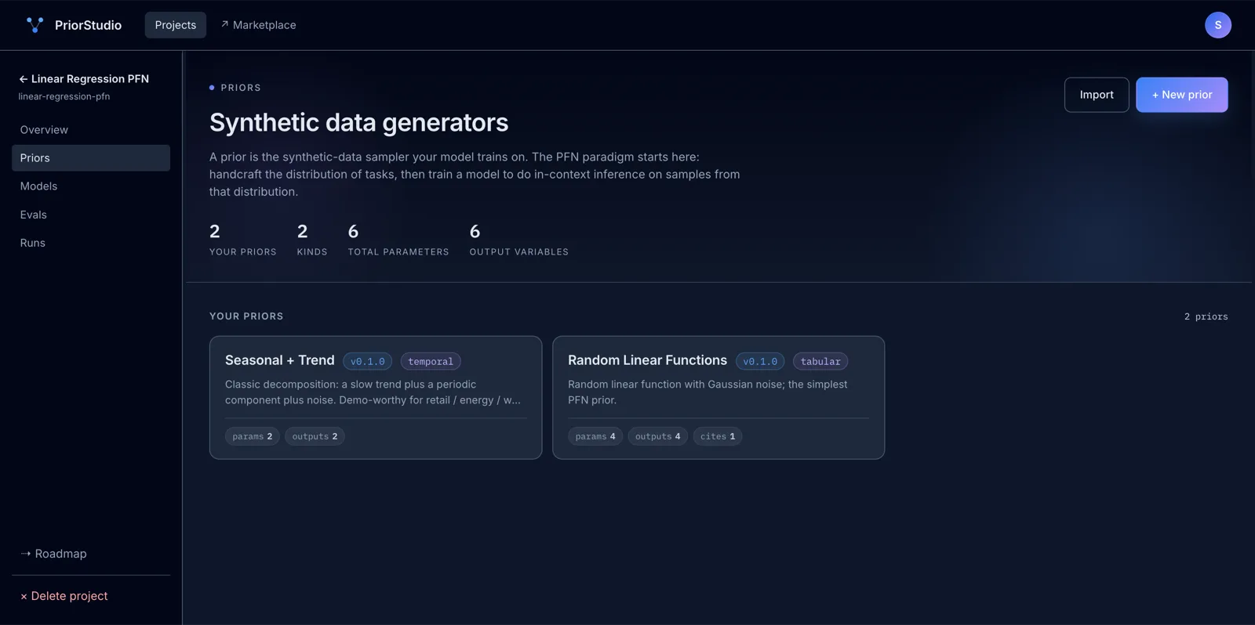Click the linear-regression-pfn slug text
Viewport: 1255px width, 625px height.
click(x=64, y=96)
